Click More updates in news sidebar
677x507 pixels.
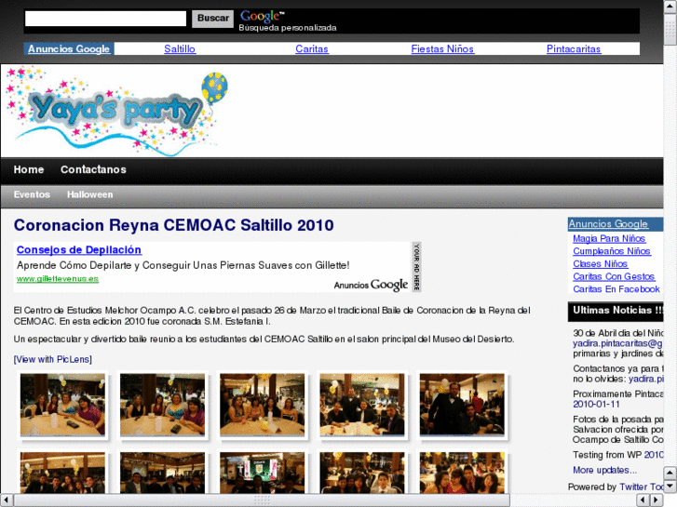(x=604, y=471)
